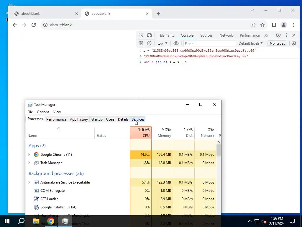302x227 pixels.
Task: Select Task Manager icon on the taskbar
Action: pyautogui.click(x=65, y=221)
